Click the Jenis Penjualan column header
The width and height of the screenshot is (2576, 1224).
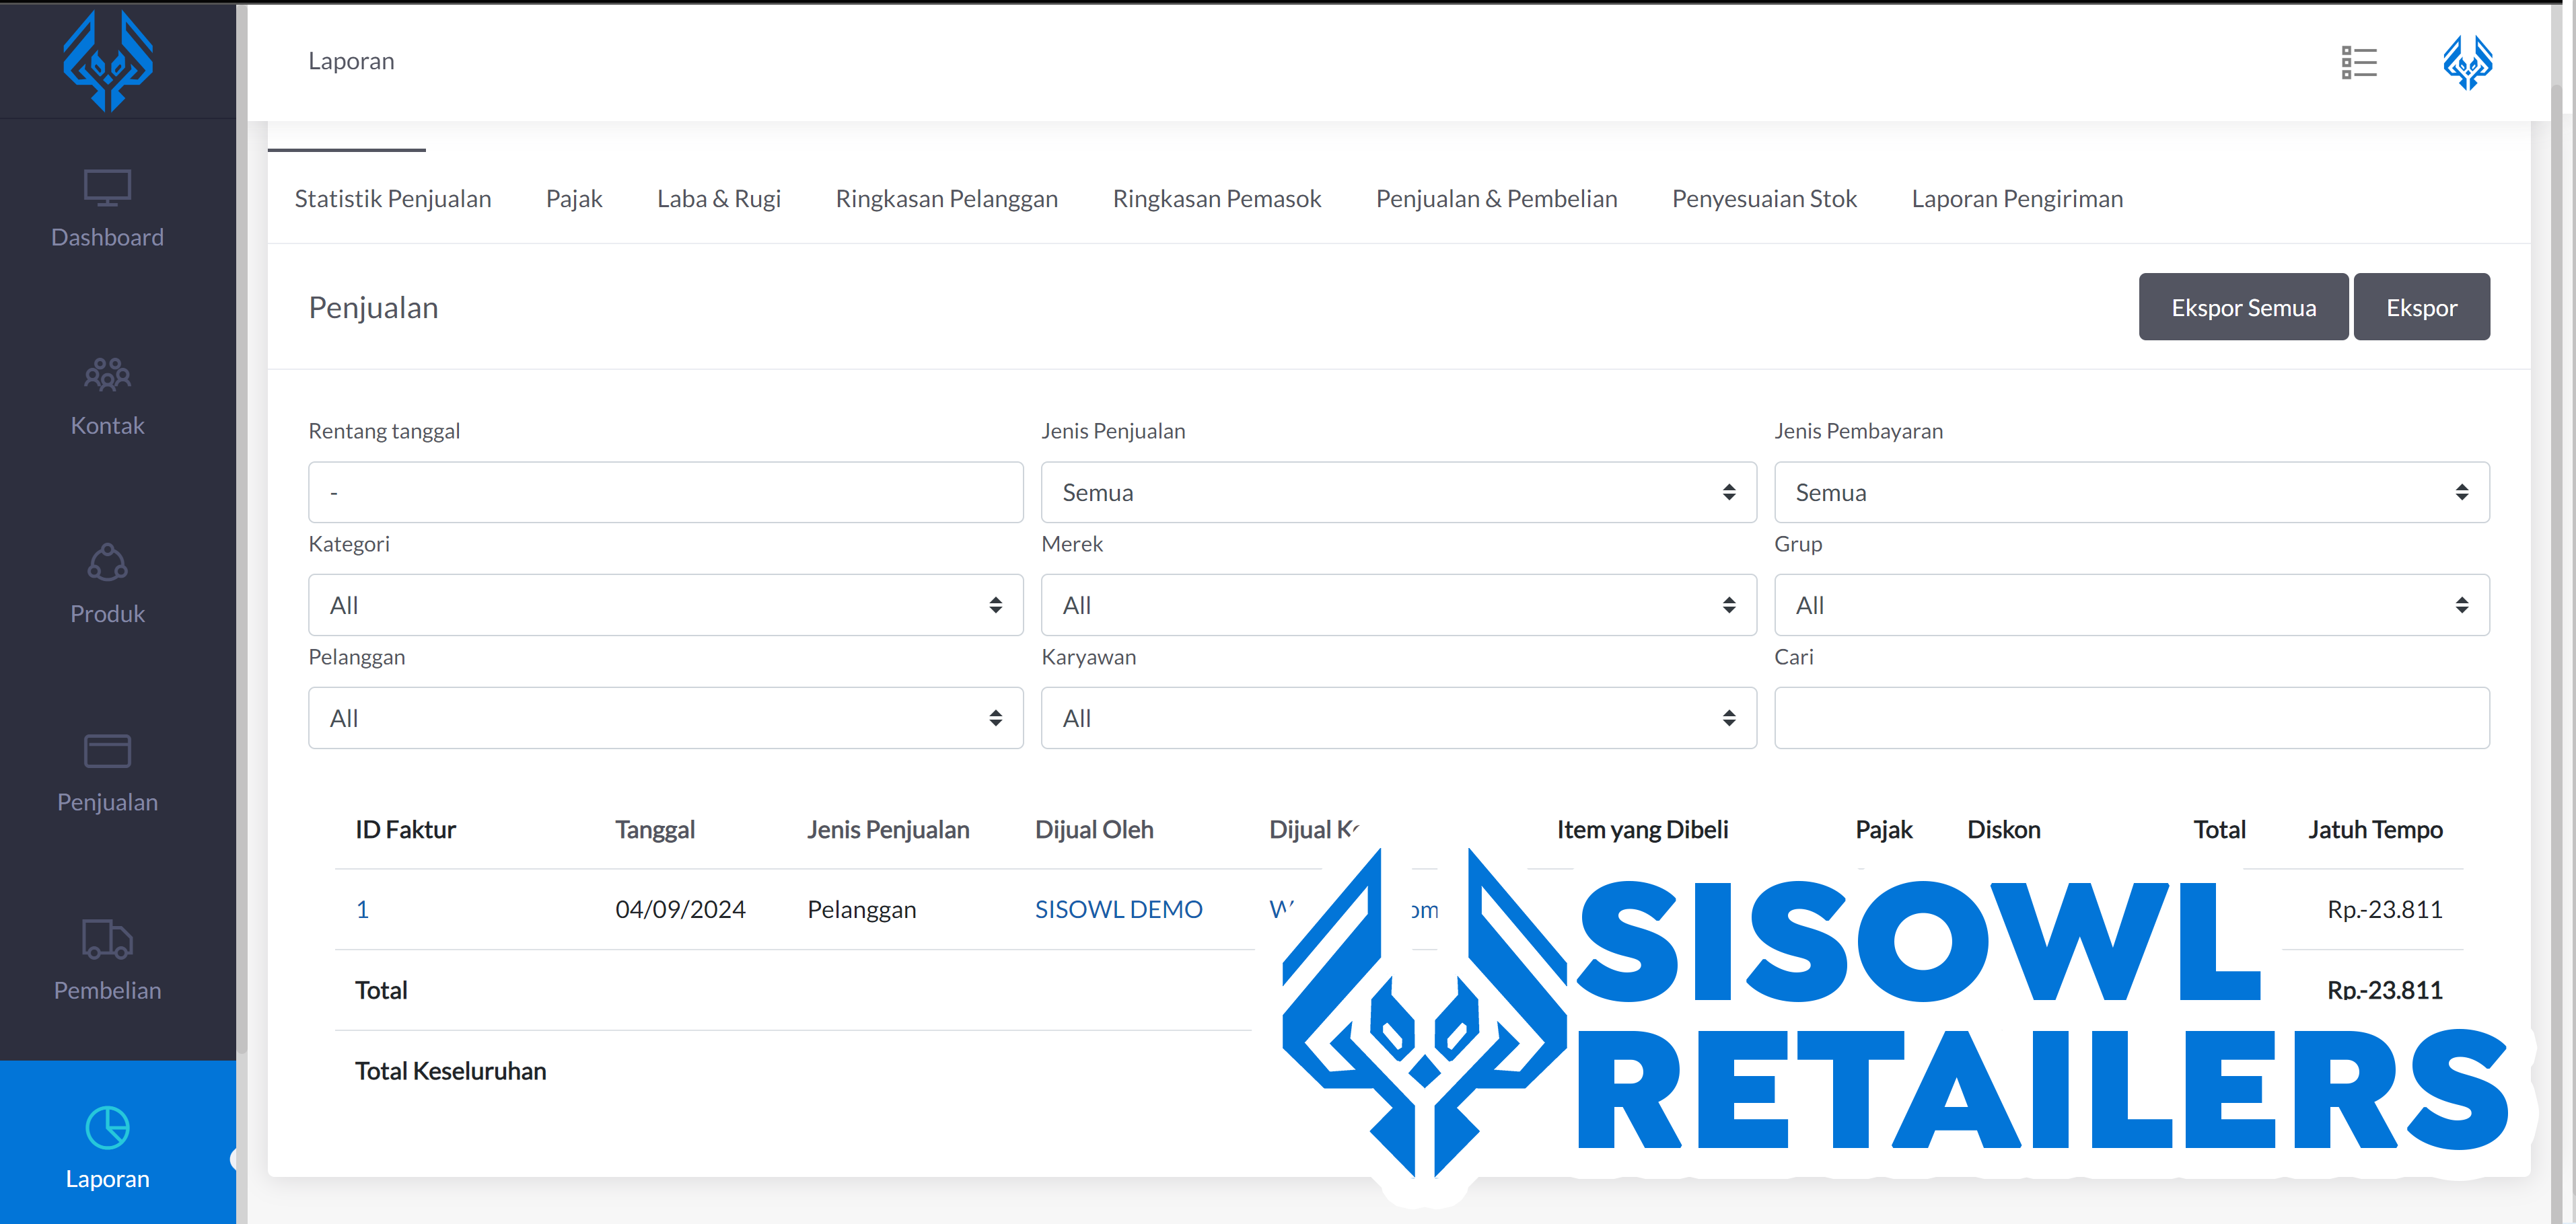click(888, 829)
